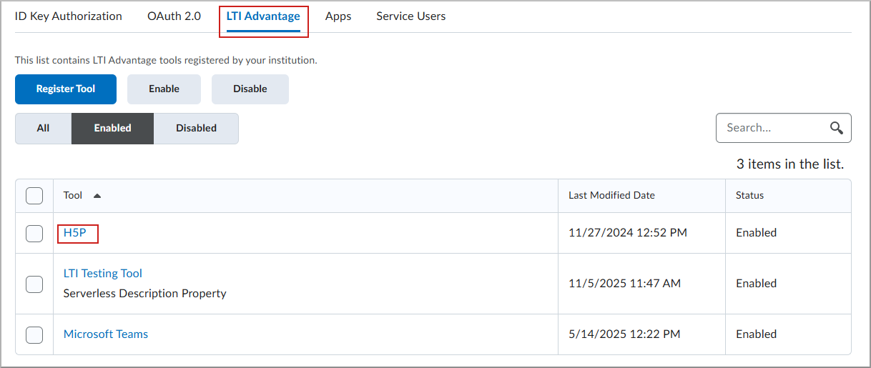Open the Microsoft Teams tool link
This screenshot has height=368, width=871.
pos(106,334)
